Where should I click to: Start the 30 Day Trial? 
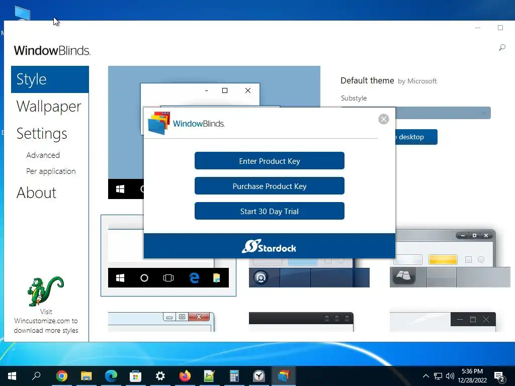coord(270,211)
